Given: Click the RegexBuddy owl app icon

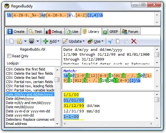Looking at the screenshot, I should [7, 6].
